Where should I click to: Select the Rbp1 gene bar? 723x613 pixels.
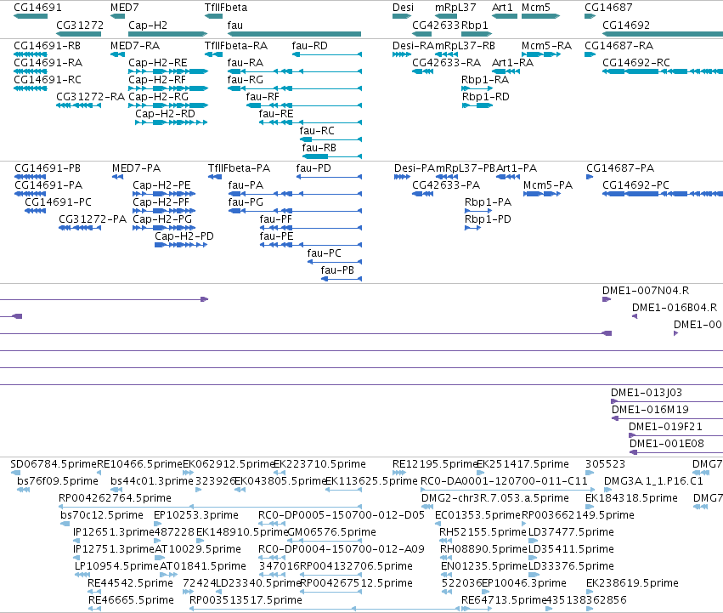click(477, 34)
